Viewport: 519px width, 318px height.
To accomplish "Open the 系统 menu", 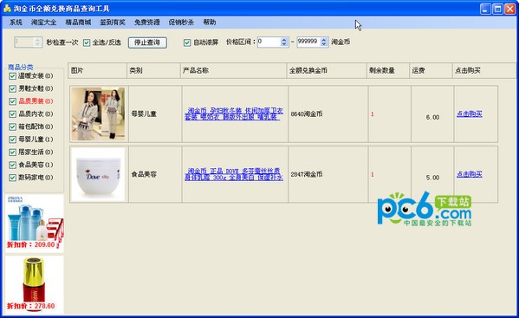I will point(16,23).
